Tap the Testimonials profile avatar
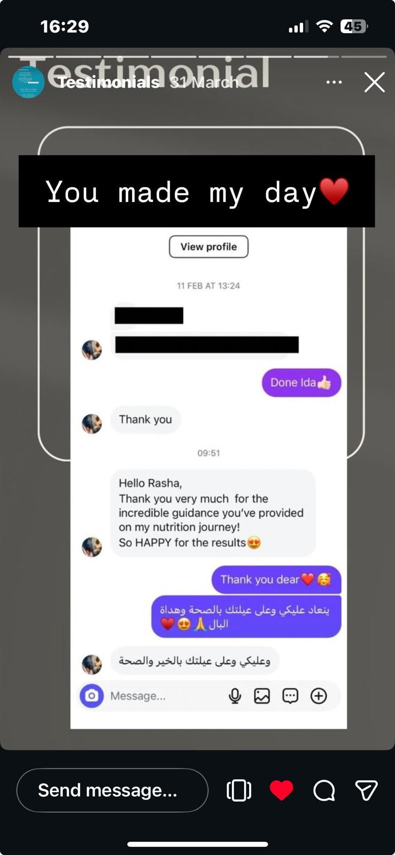Viewport: 395px width, 855px height. (28, 82)
